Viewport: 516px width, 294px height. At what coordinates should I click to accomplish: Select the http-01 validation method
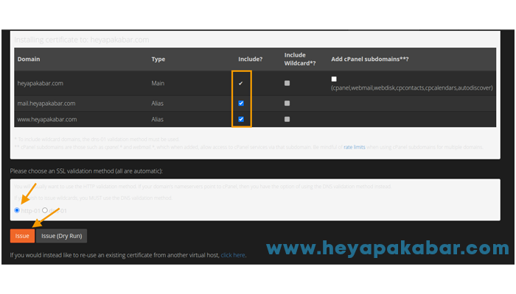point(17,210)
